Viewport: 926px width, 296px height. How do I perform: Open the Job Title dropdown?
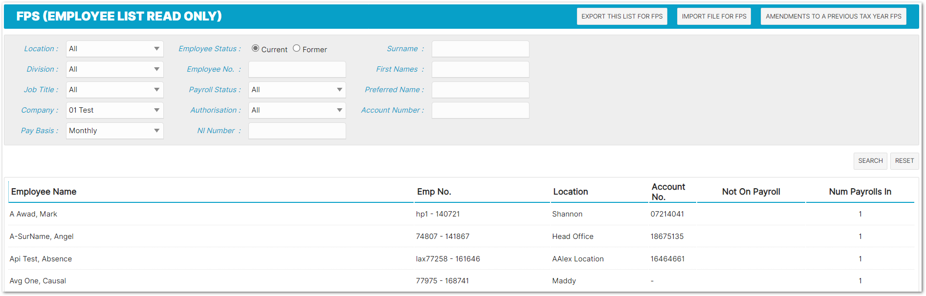click(114, 90)
